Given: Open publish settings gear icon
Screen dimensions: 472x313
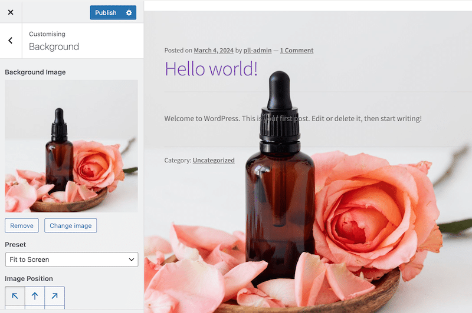Looking at the screenshot, I should click(x=129, y=12).
